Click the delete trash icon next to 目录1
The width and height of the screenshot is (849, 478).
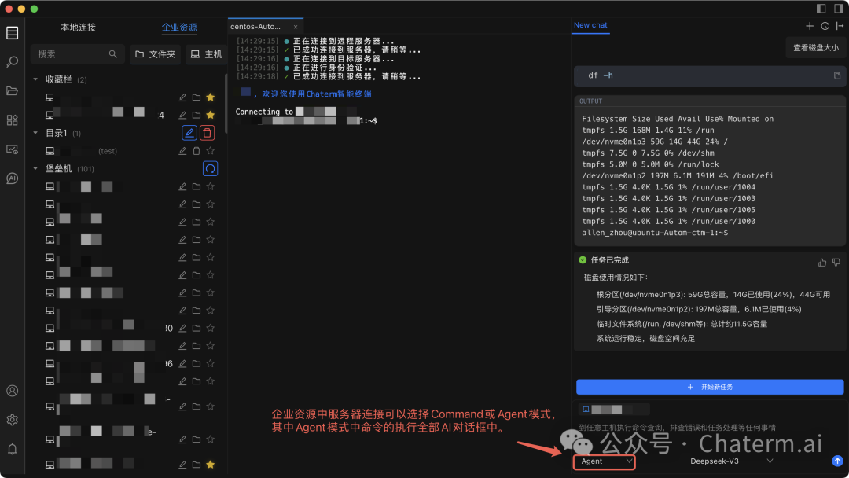[x=208, y=132]
